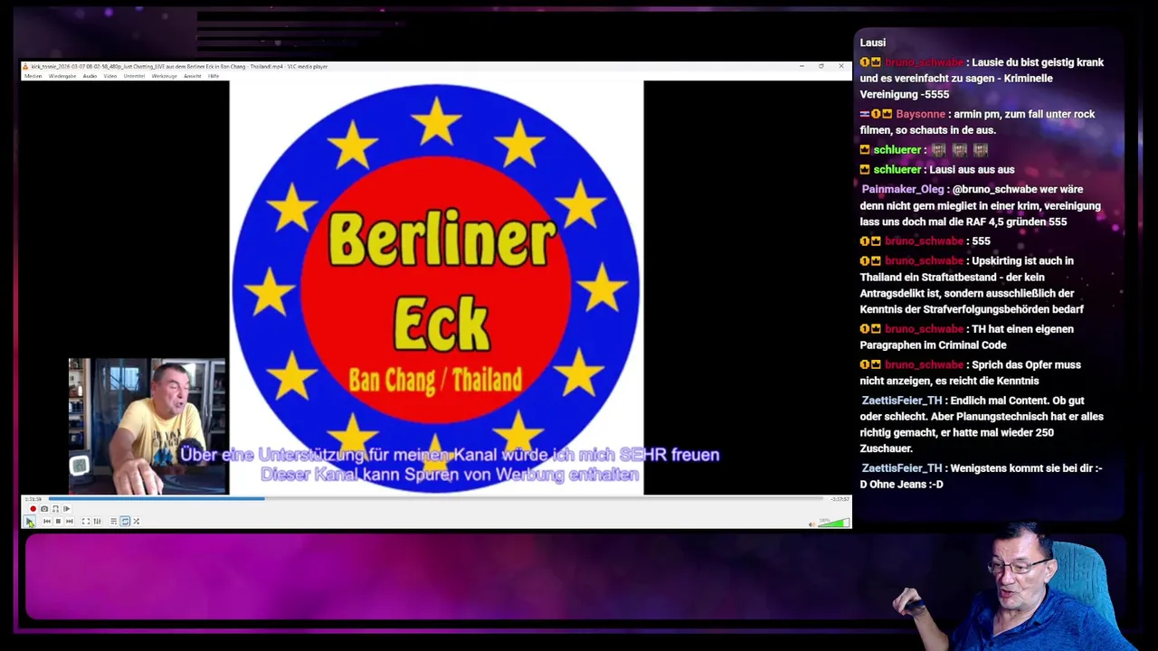Click bruno_schwabe on the '555' message
The image size is (1158, 651).
coord(924,241)
